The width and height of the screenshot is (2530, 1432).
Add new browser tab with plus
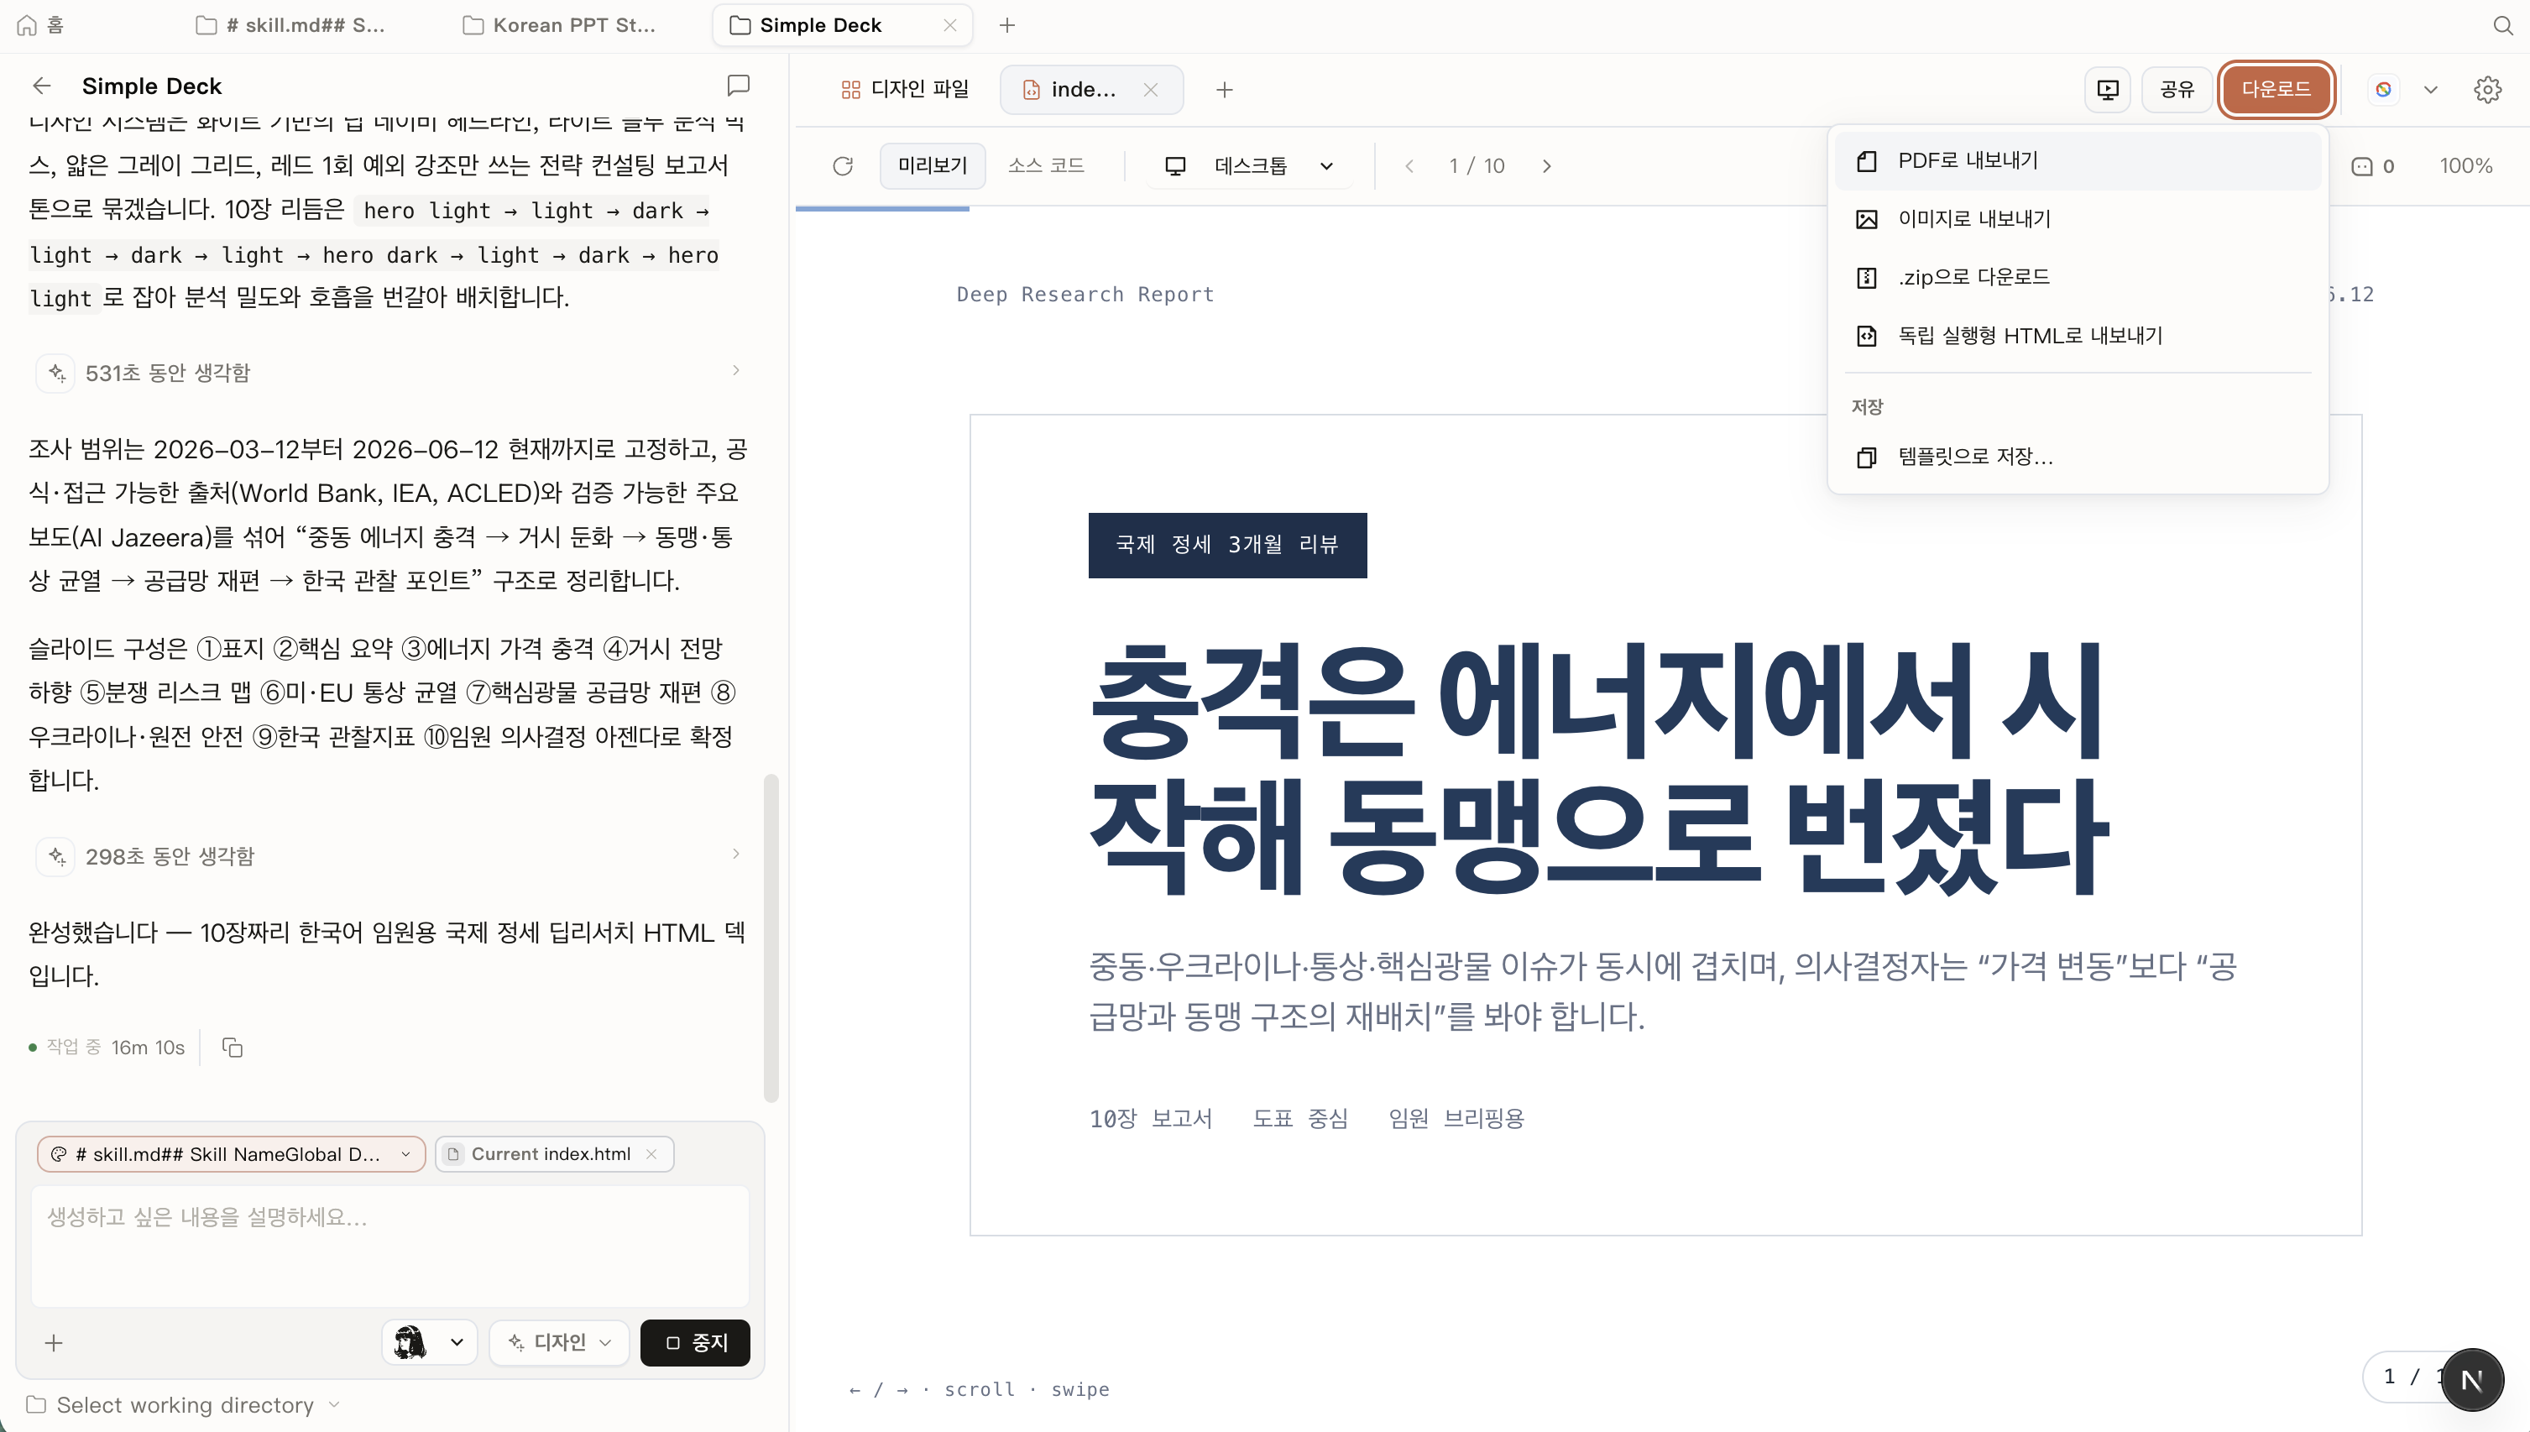coord(1006,24)
